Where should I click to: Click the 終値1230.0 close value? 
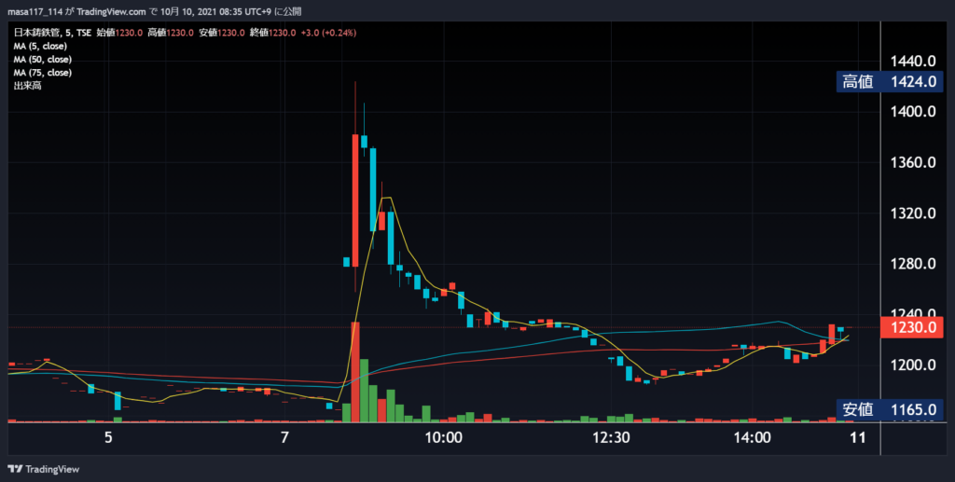coord(273,33)
